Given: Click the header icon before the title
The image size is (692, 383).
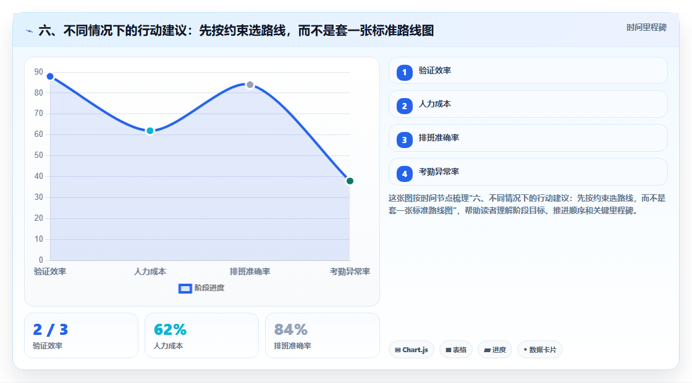Looking at the screenshot, I should 30,31.
